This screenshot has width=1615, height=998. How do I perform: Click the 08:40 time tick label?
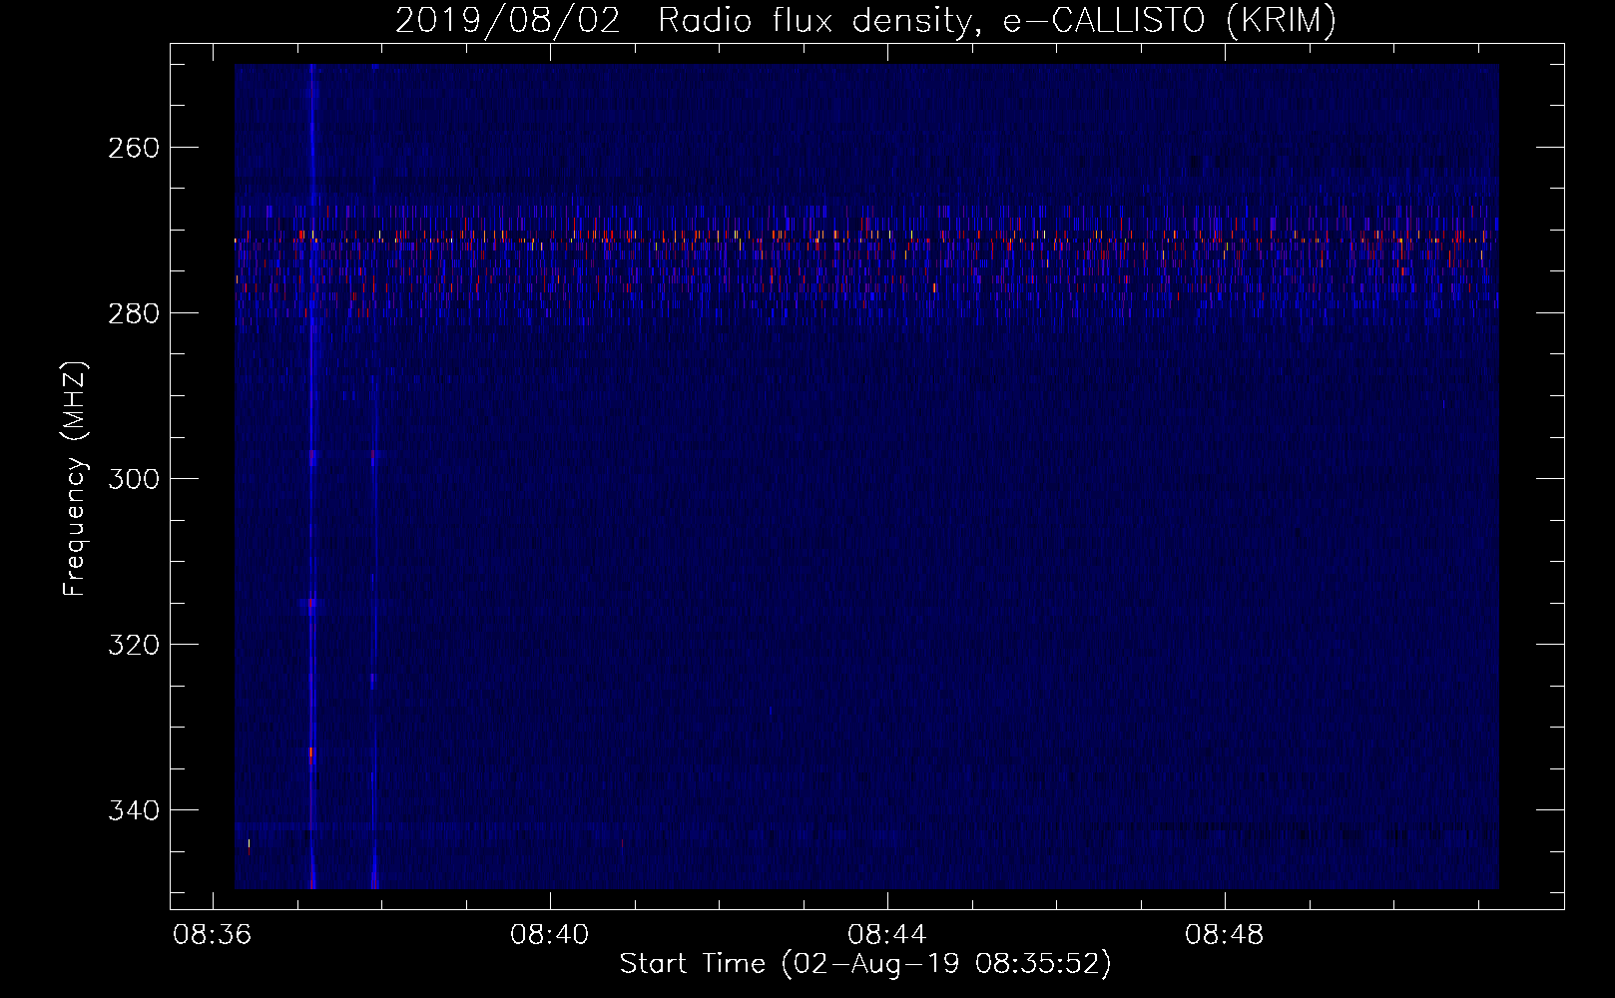point(550,935)
